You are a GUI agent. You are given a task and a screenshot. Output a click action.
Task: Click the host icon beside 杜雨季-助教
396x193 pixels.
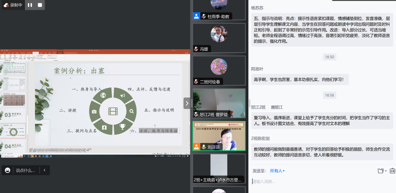pyautogui.click(x=197, y=16)
